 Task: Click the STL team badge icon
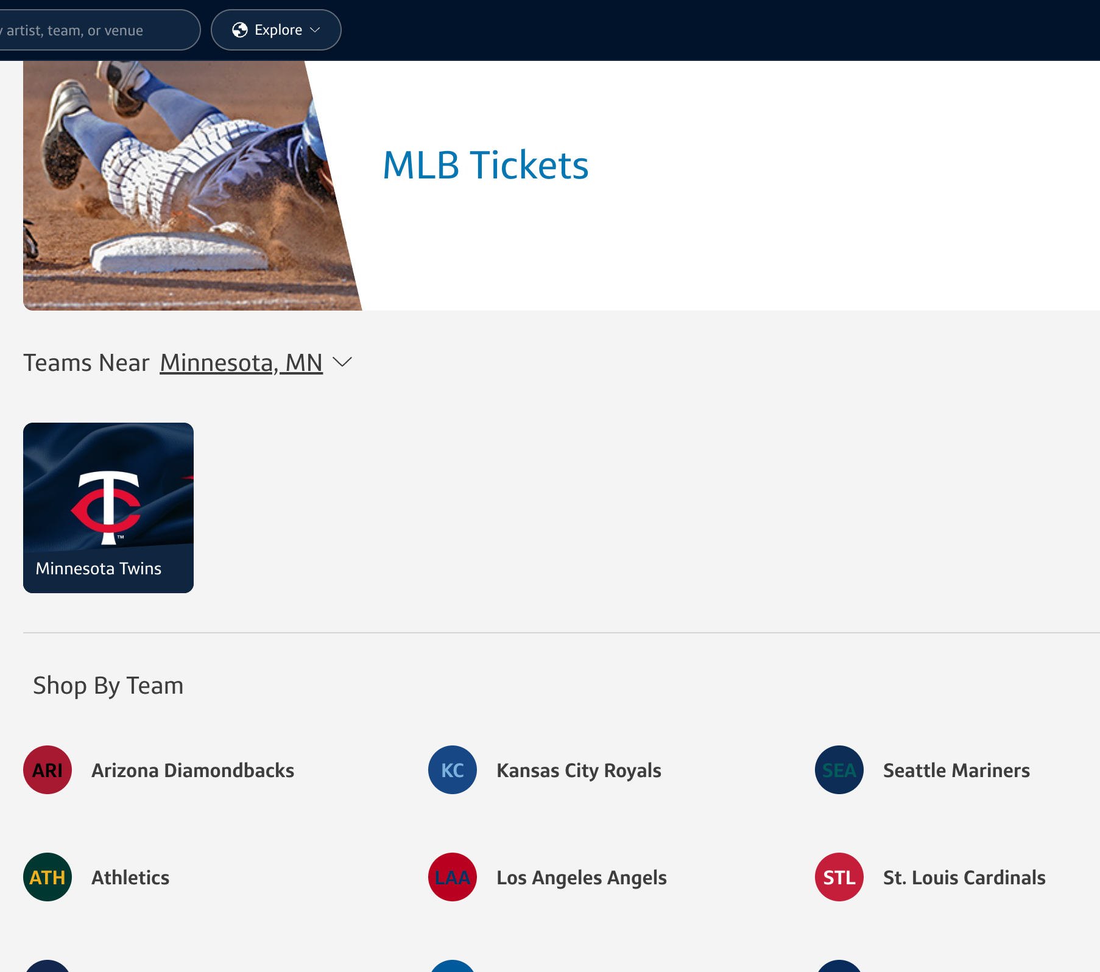839,877
